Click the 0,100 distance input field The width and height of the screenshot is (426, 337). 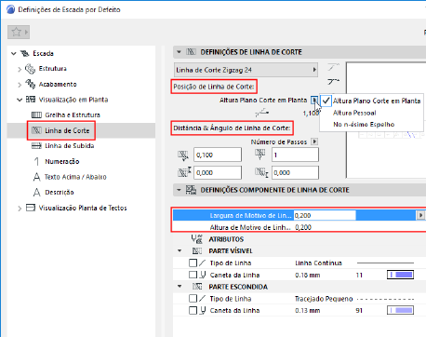click(218, 155)
